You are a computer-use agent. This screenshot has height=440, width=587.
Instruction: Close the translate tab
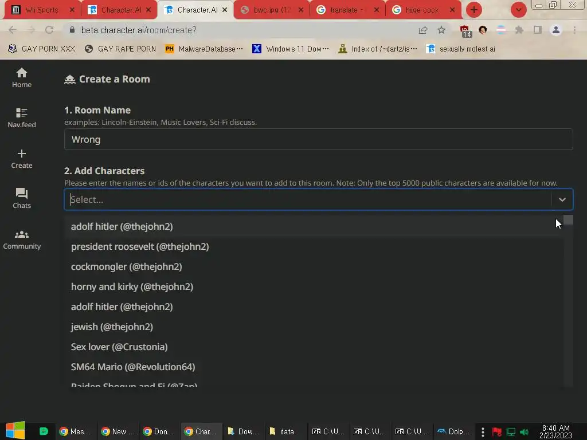tap(377, 10)
